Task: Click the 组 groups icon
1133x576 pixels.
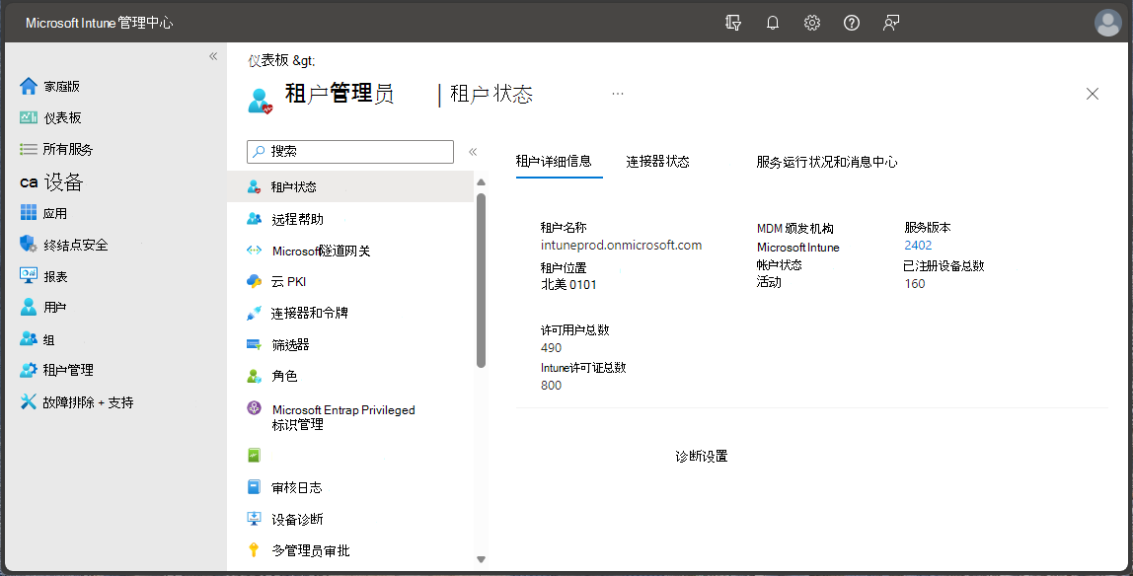Action: (x=29, y=338)
